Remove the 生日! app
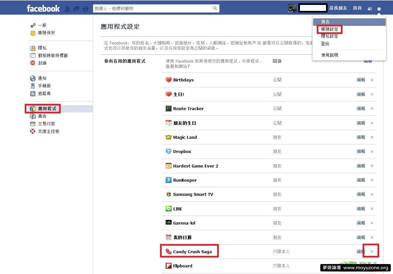The width and height of the screenshot is (393, 274). tap(372, 94)
